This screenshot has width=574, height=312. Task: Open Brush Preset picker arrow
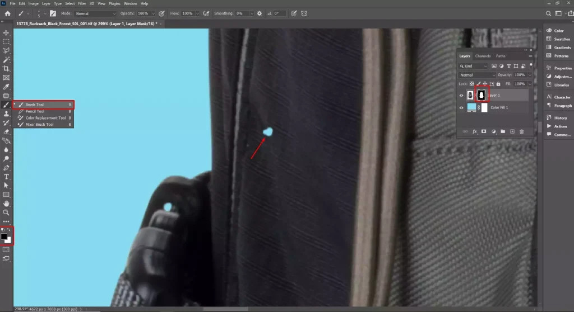(45, 13)
